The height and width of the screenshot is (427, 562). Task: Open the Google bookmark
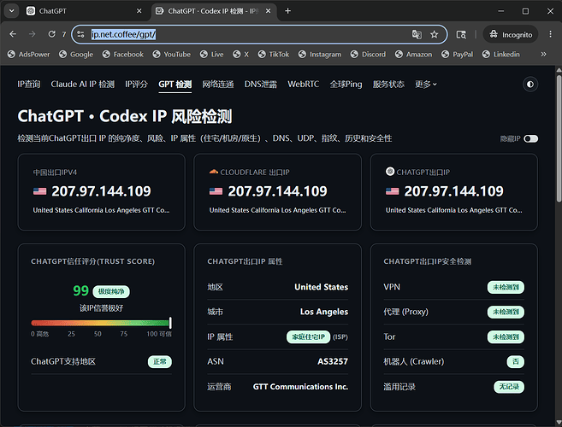[x=76, y=55]
